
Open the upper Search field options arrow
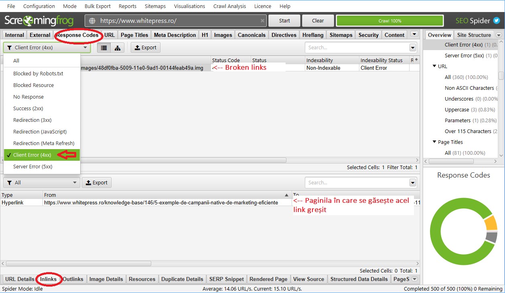click(x=413, y=48)
